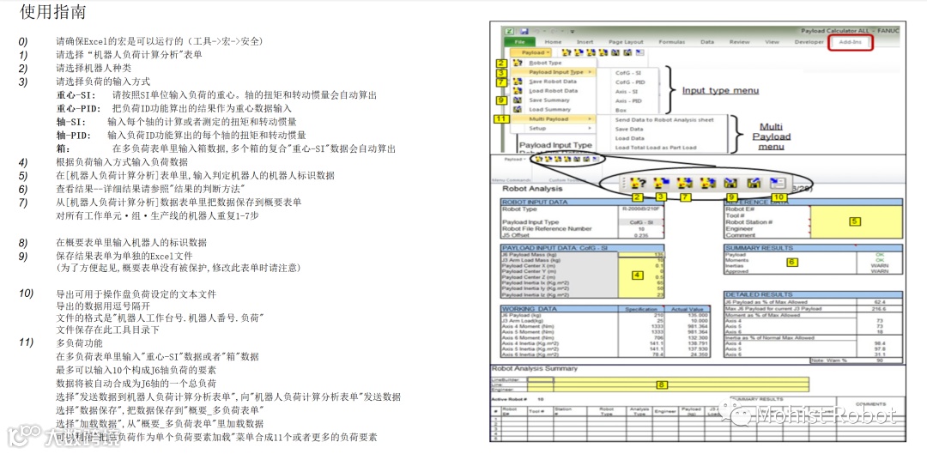The image size is (927, 454).
Task: Click the J5 Offset value 0.235 cell
Action: coord(641,234)
